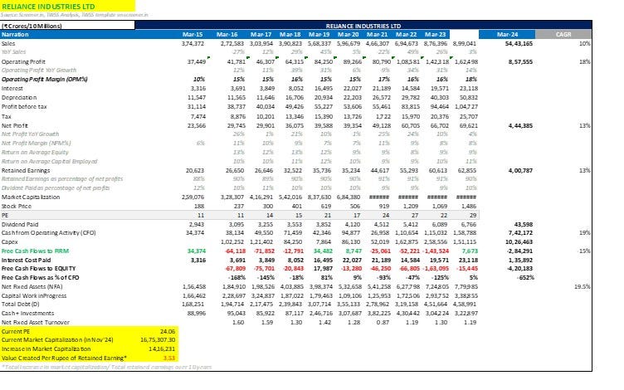624x390 pixels.
Task: Click Dividend Paid total '43,598'
Action: pos(524,224)
